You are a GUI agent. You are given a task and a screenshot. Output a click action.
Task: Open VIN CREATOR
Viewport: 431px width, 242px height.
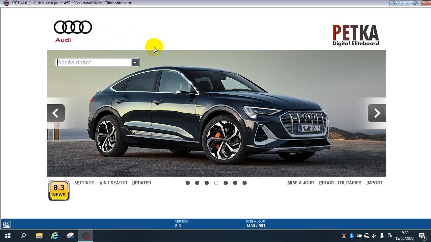coord(113,183)
